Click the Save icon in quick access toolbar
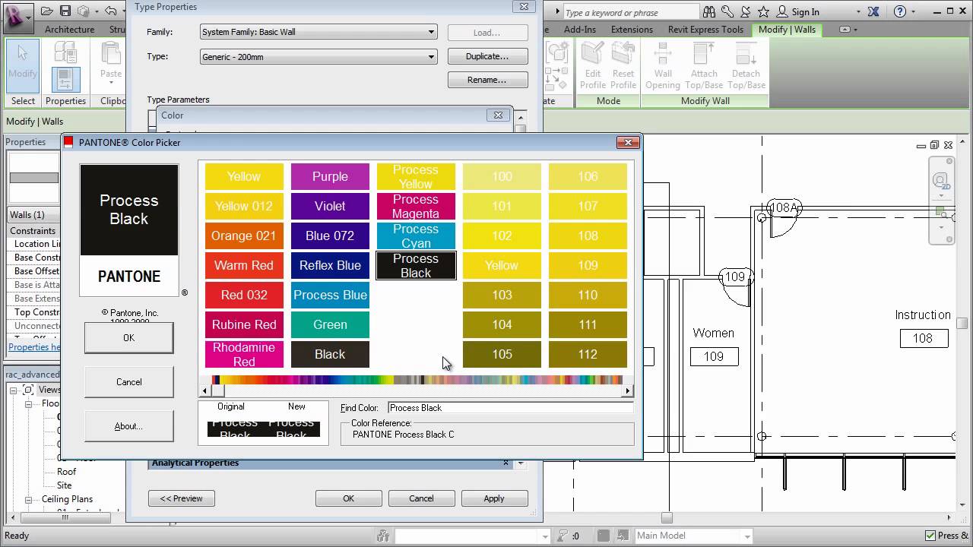Image resolution: width=973 pixels, height=547 pixels. click(x=65, y=11)
